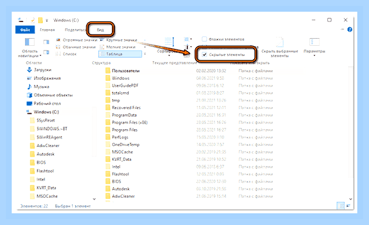Select the totalcmd folder
The image size is (369, 225).
tap(120, 93)
